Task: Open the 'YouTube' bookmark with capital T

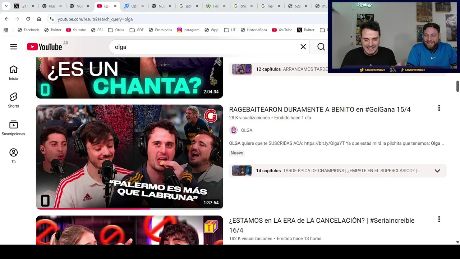Action: click(x=282, y=30)
